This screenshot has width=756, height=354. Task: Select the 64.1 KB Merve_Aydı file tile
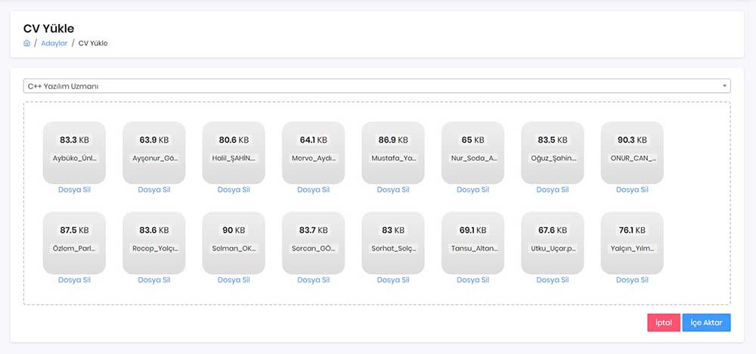coord(314,152)
